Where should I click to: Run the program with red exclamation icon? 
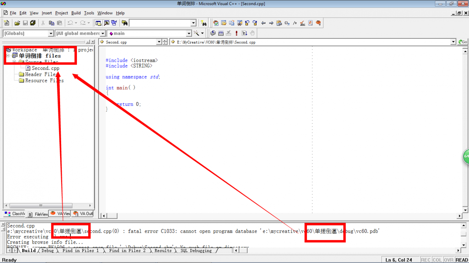point(236,33)
